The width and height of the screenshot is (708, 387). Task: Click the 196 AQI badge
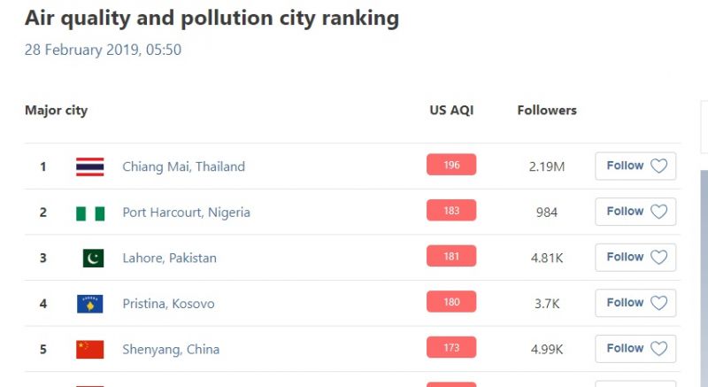[x=451, y=166]
